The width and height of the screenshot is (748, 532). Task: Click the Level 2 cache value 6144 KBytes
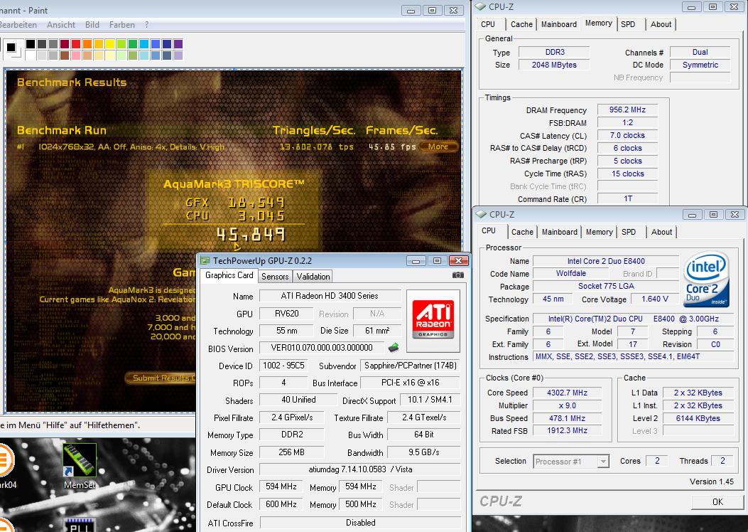(698, 418)
